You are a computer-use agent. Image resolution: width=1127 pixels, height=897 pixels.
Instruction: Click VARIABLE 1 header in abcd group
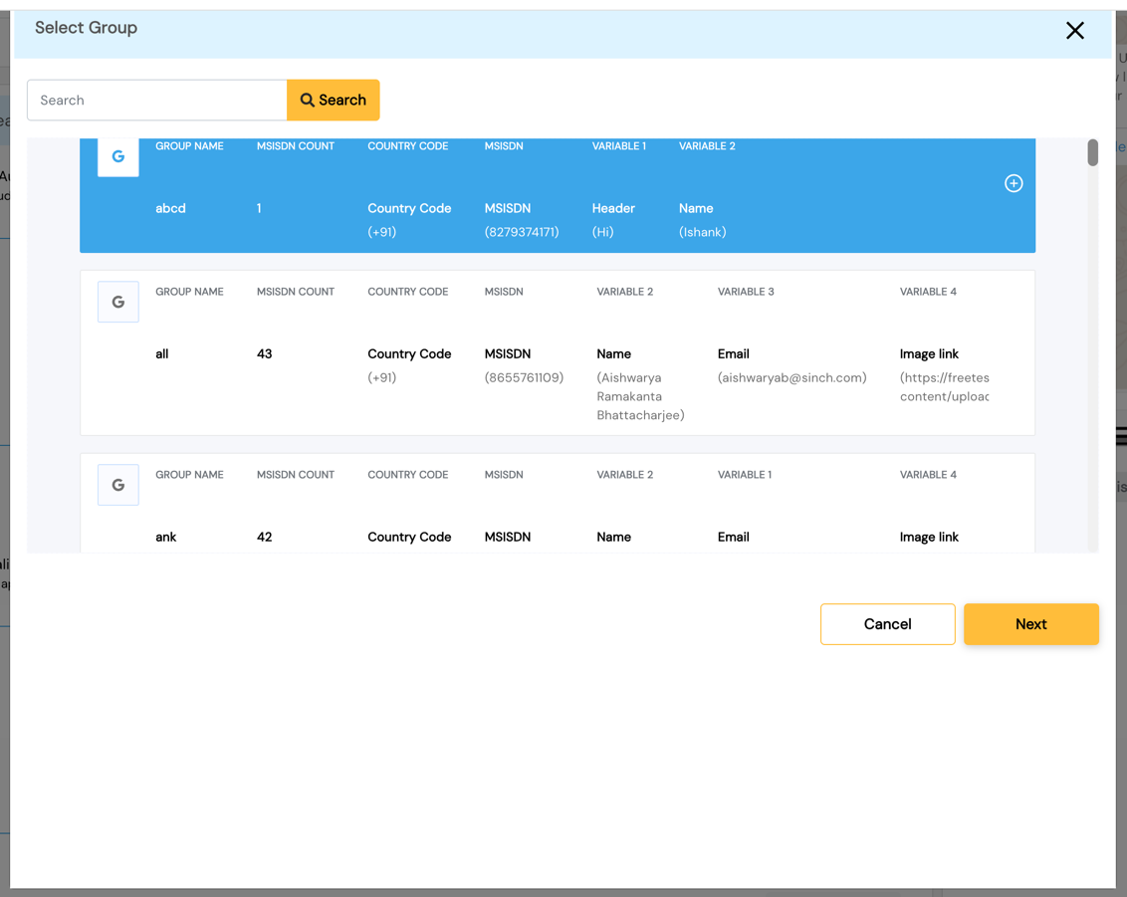(x=619, y=146)
